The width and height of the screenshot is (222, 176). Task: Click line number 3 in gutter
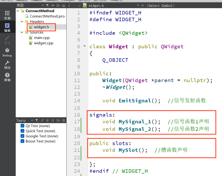pos(79,26)
